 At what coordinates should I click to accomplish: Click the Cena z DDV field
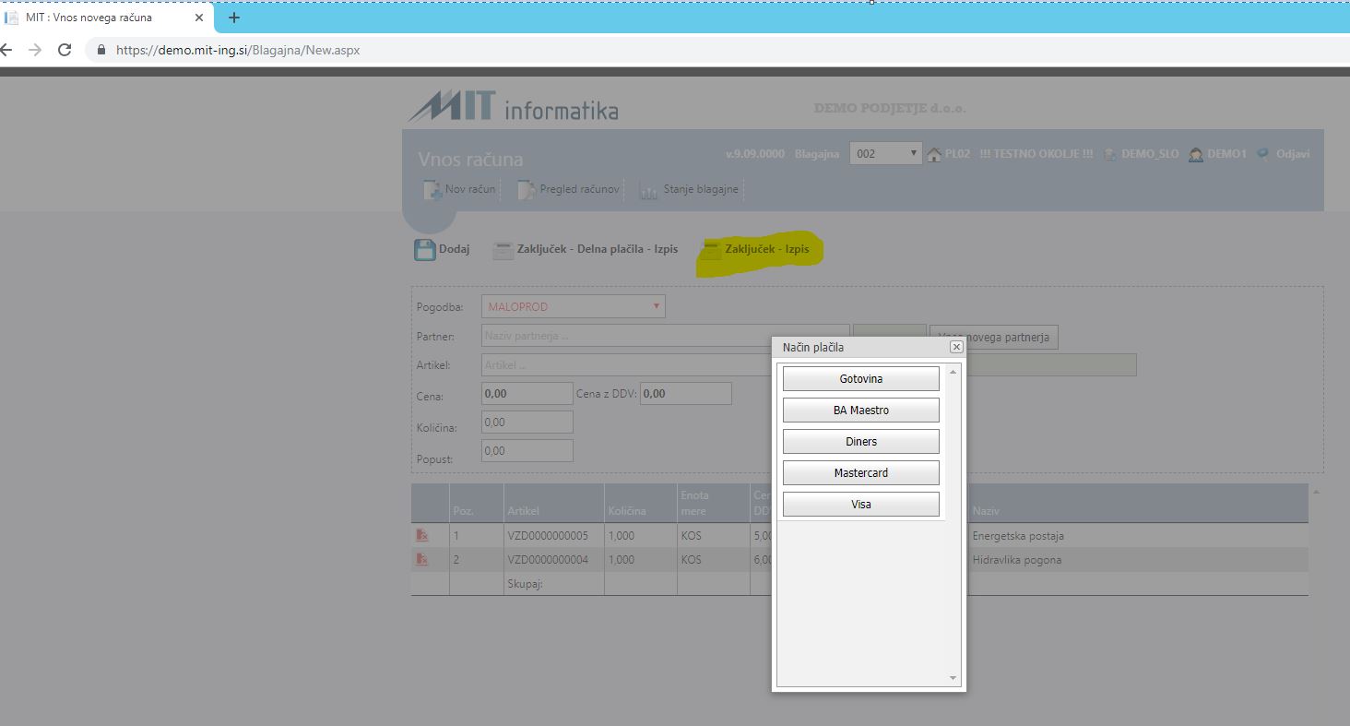685,393
